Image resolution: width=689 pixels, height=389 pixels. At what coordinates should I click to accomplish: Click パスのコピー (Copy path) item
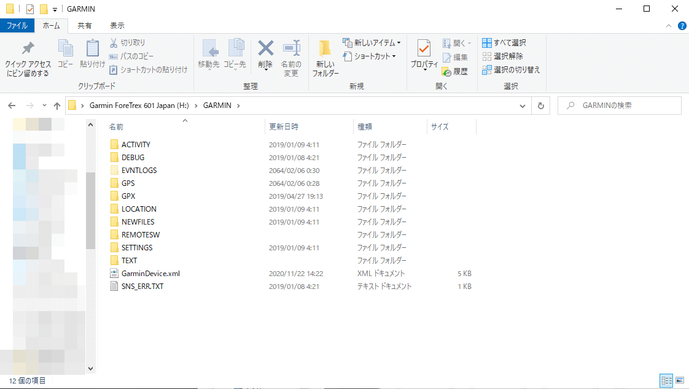coord(131,56)
